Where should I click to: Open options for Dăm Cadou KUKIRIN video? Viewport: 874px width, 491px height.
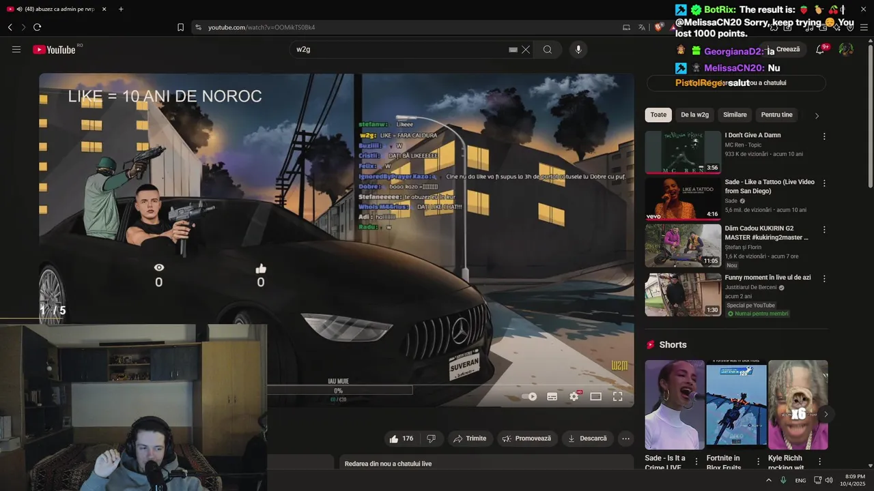coord(824,230)
